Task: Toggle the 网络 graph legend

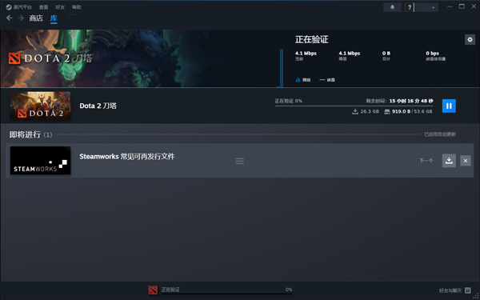Action: 303,80
